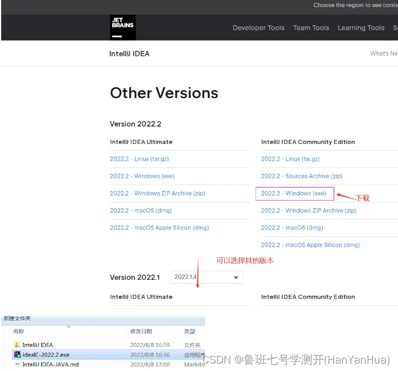Select IntelliJ IDEA-JAVA.md file name
Image resolution: width=398 pixels, height=371 pixels.
[x=51, y=365]
